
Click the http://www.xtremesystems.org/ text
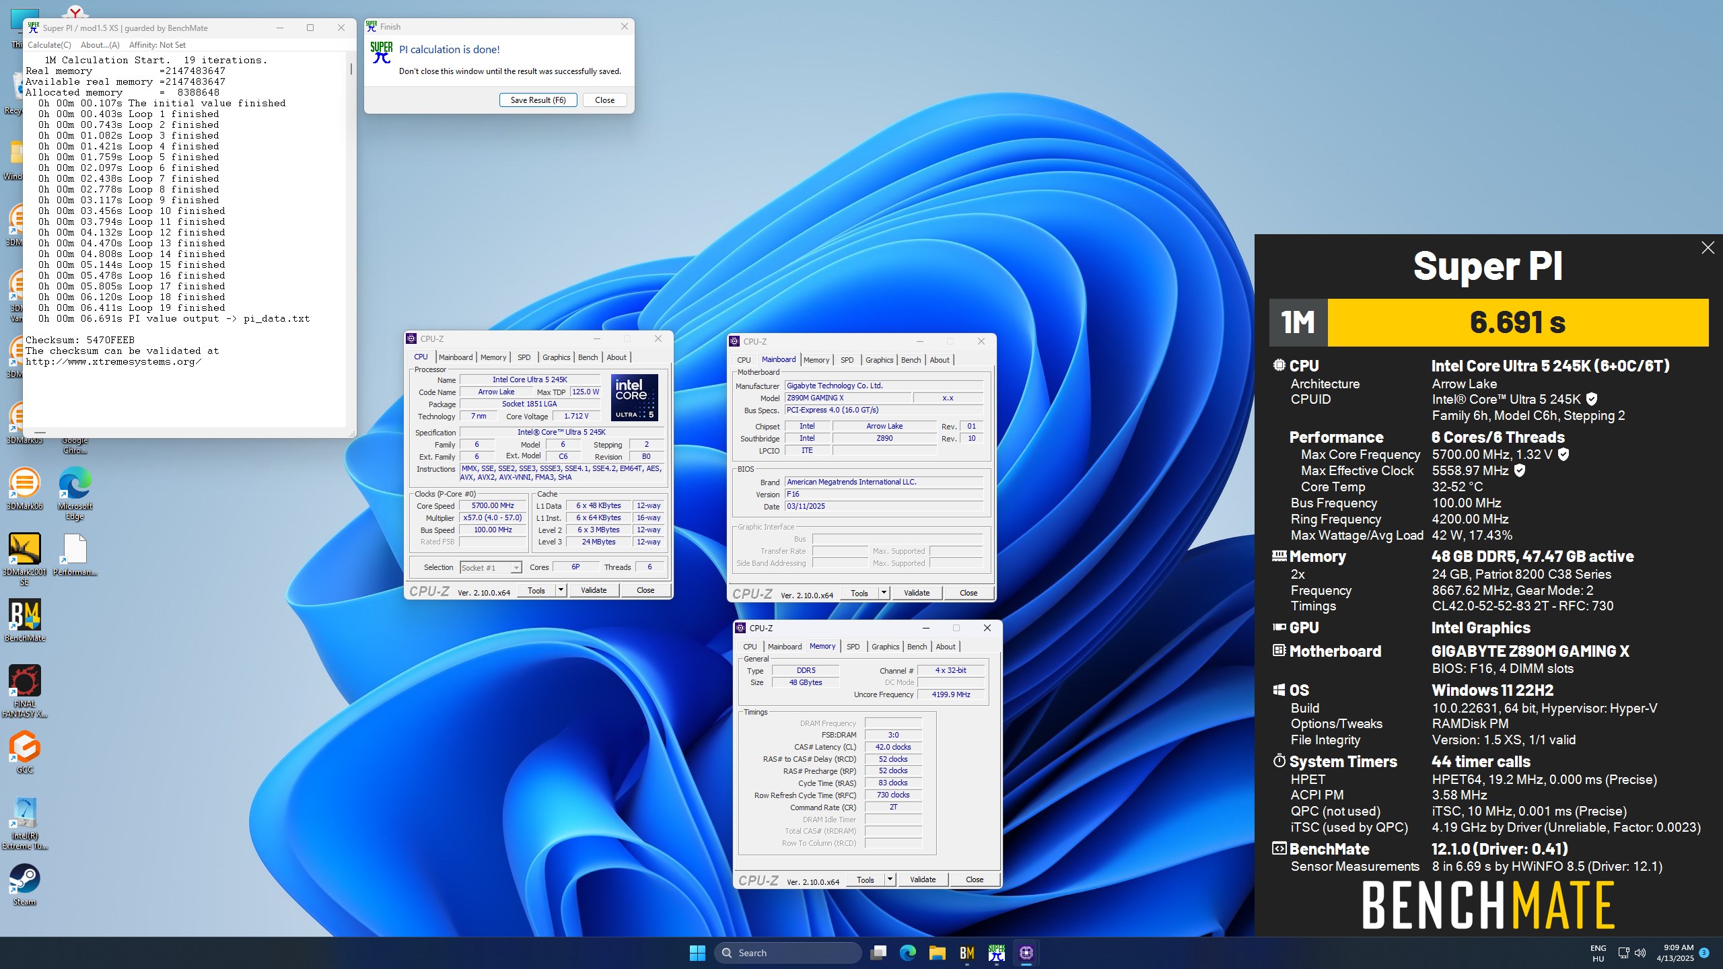coord(114,361)
